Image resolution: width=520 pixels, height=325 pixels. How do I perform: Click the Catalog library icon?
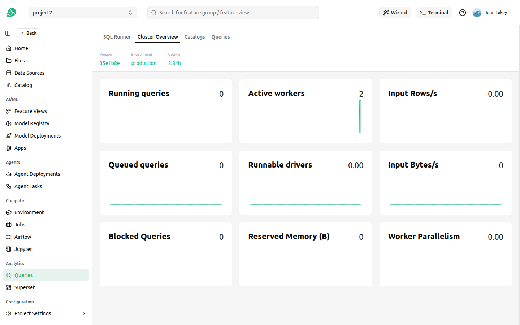coord(9,85)
